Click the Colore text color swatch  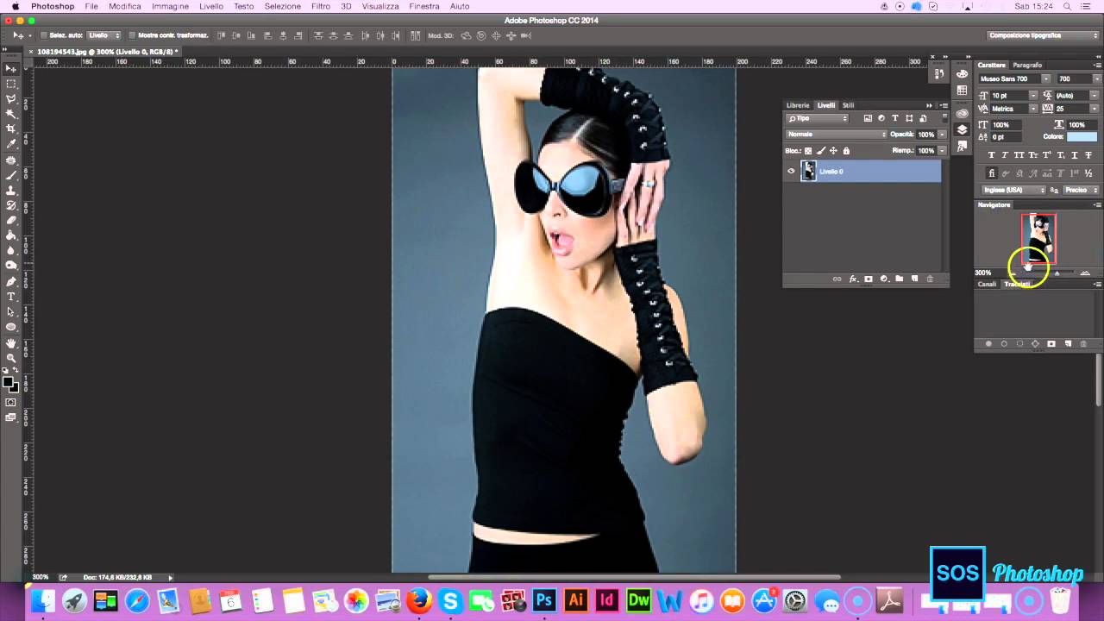click(1082, 136)
